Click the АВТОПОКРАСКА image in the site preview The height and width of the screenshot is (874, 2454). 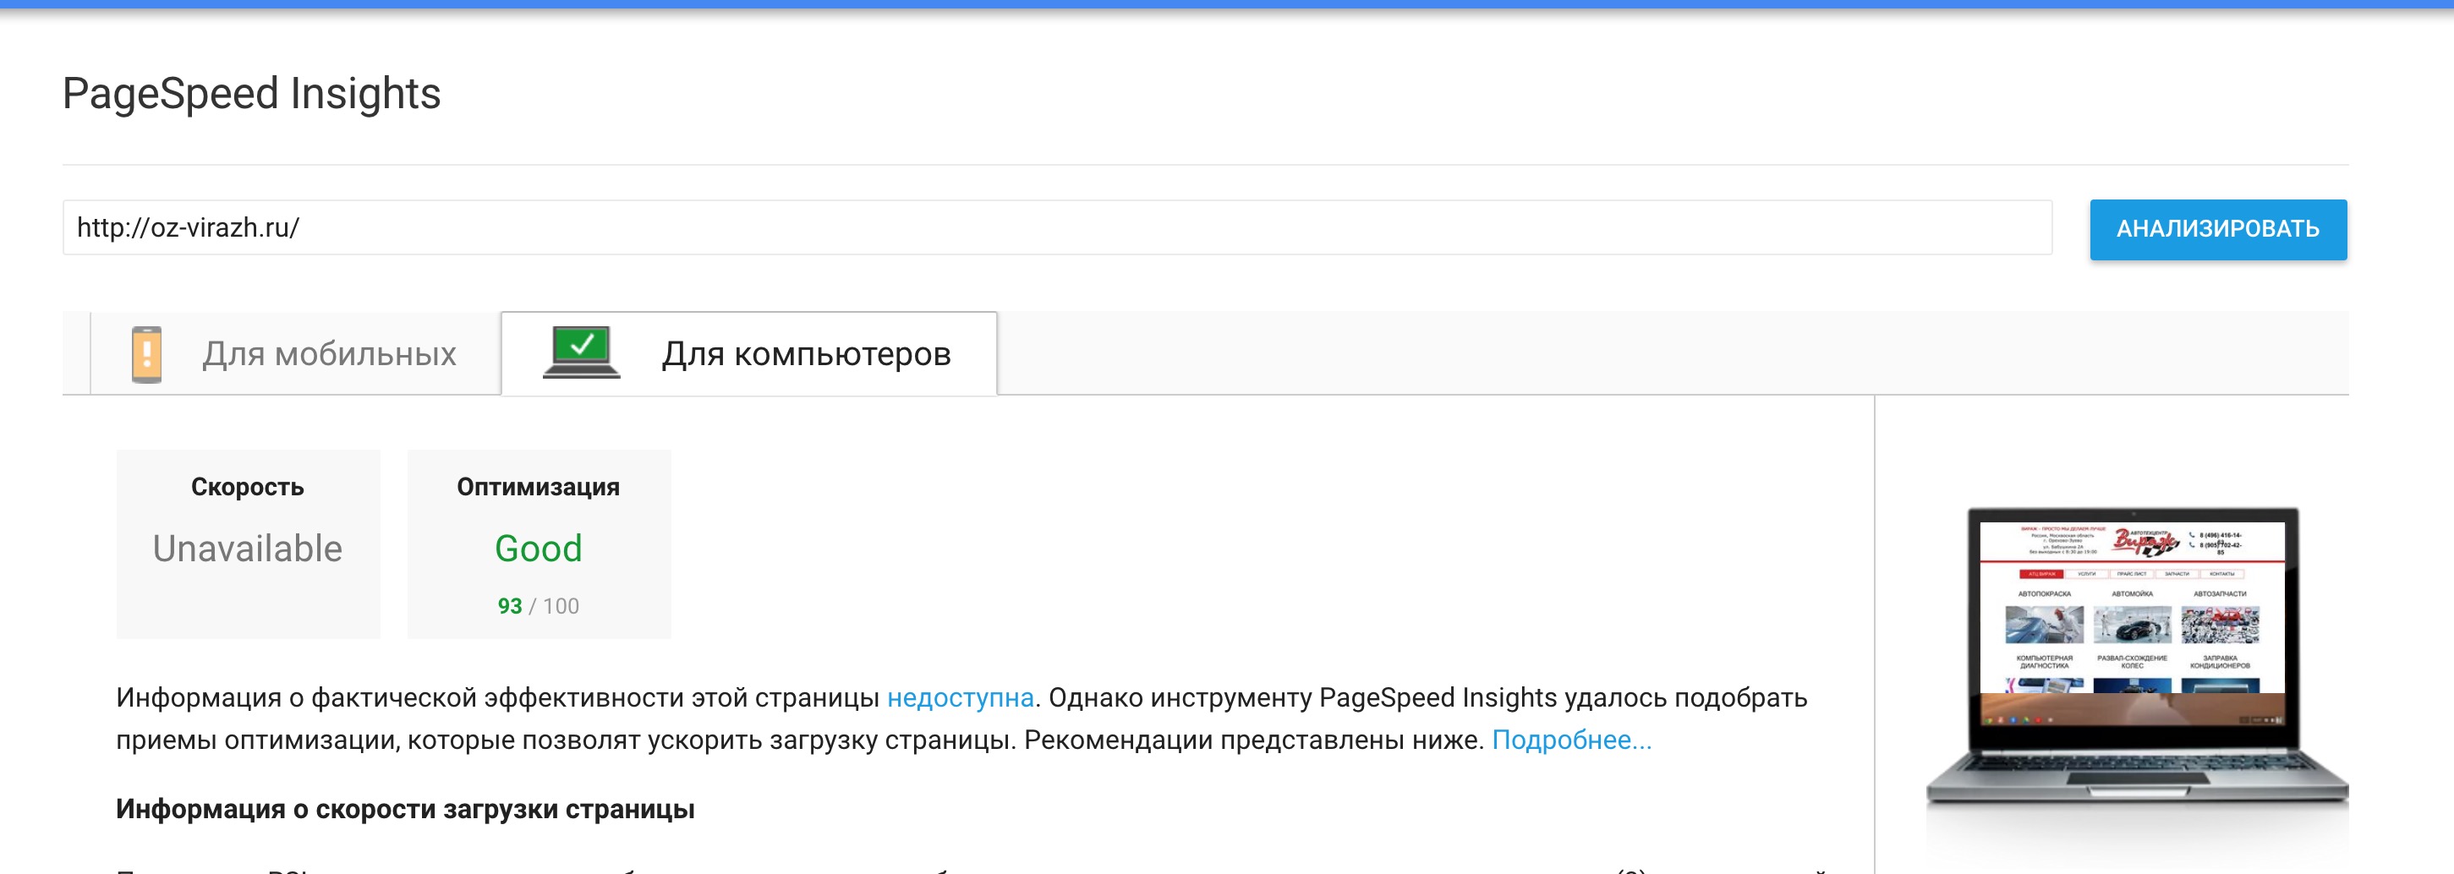(x=2046, y=625)
